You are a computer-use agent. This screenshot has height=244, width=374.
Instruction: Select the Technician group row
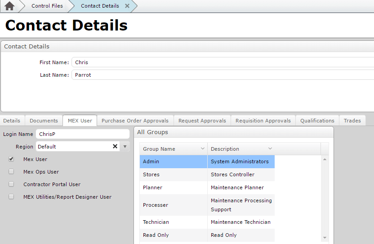[207, 222]
